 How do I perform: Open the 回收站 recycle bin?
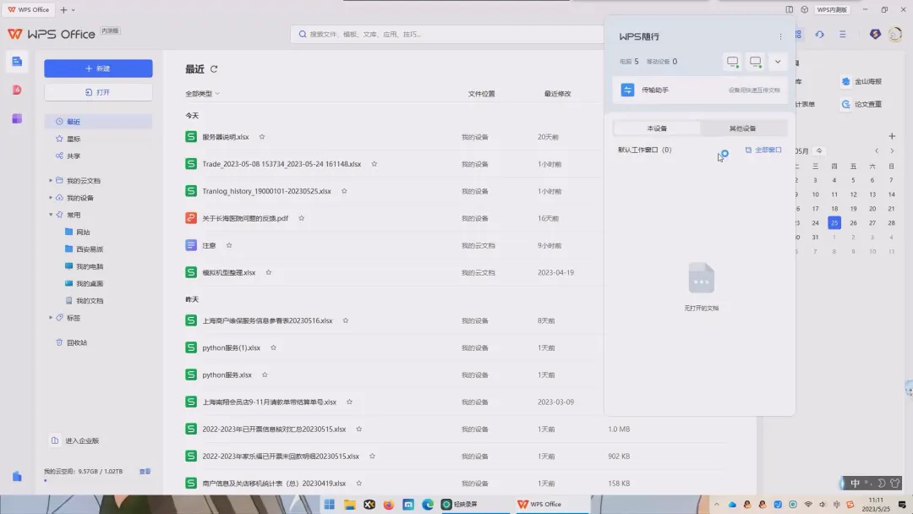(x=71, y=342)
